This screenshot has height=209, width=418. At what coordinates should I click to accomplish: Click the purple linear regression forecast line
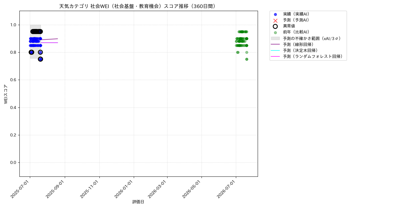49,39
